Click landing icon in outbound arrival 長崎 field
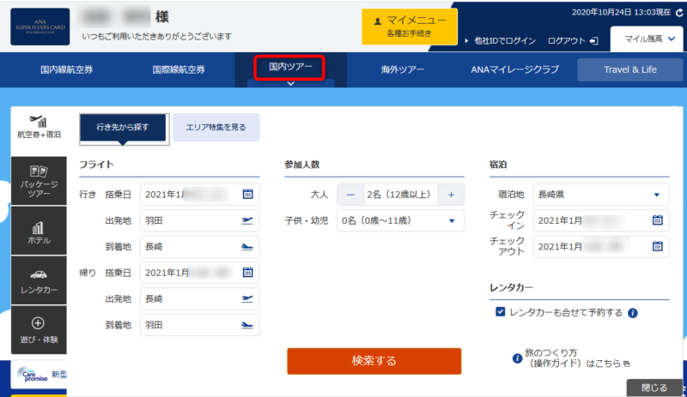 tap(247, 246)
